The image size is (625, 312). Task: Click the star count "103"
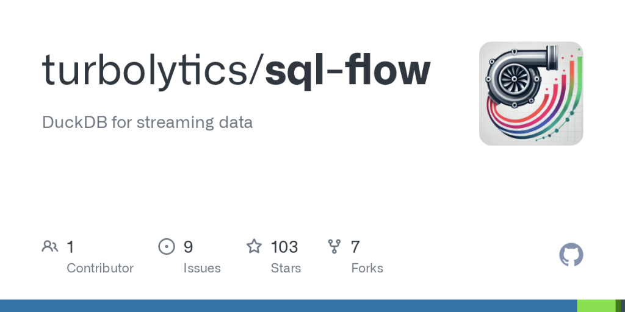(284, 247)
